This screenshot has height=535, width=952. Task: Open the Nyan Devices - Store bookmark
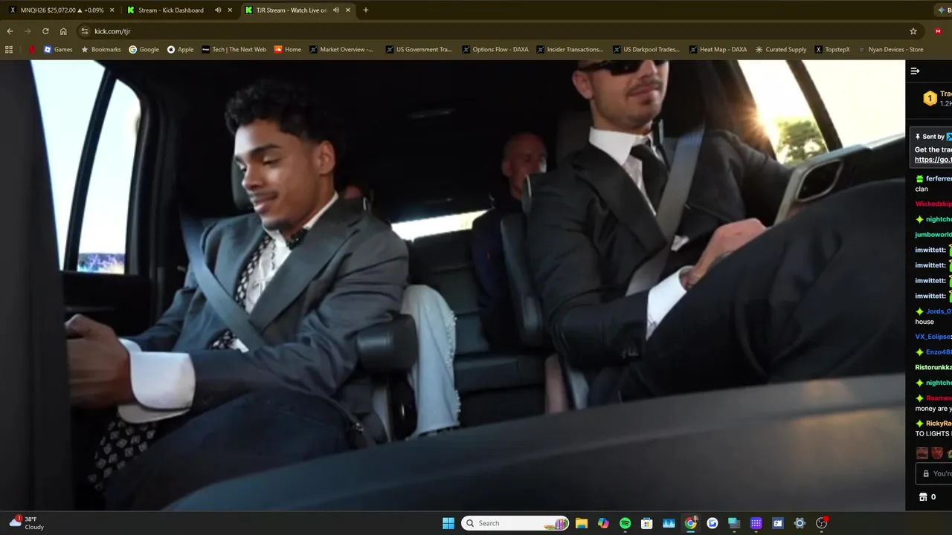(x=891, y=50)
